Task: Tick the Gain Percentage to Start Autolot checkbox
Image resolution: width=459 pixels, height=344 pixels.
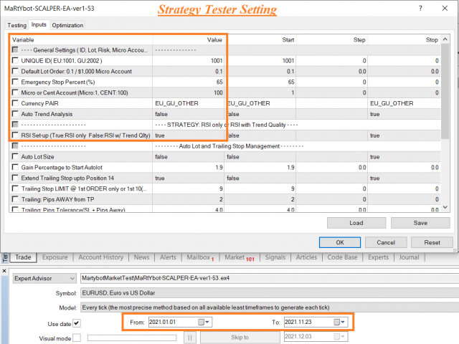Action: (x=15, y=167)
